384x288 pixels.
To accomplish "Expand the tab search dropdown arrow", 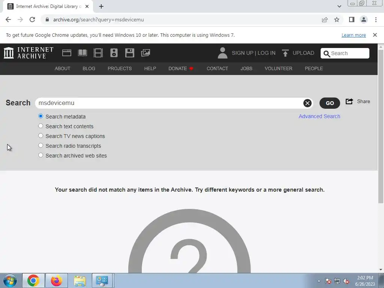I will point(339,6).
